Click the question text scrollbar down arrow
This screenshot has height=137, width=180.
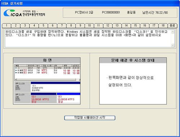[173, 45]
